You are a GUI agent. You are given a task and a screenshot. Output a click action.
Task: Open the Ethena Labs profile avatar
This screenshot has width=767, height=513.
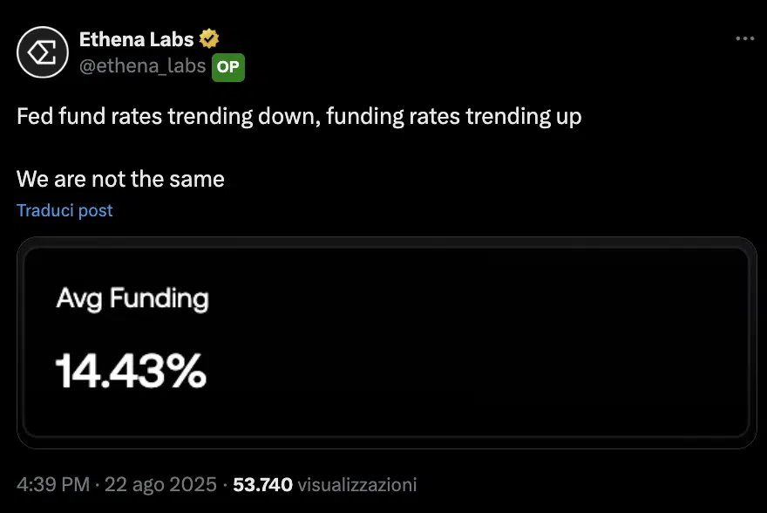[43, 53]
